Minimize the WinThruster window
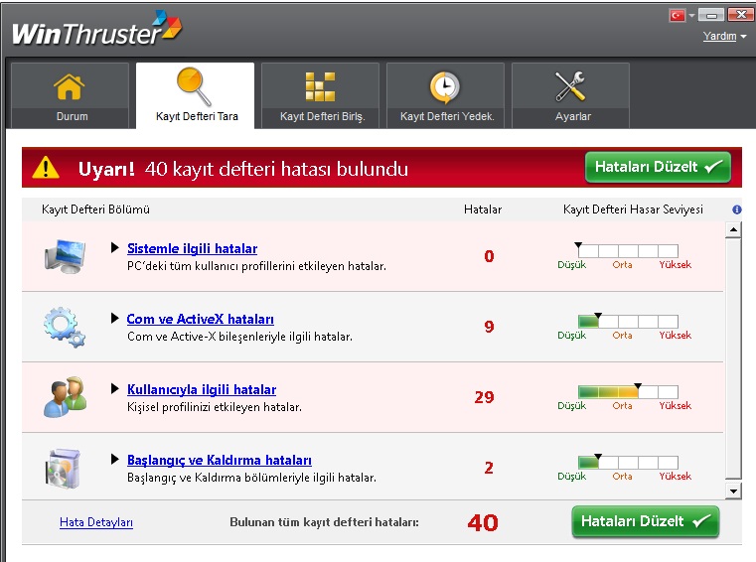The height and width of the screenshot is (562, 756). 711,16
